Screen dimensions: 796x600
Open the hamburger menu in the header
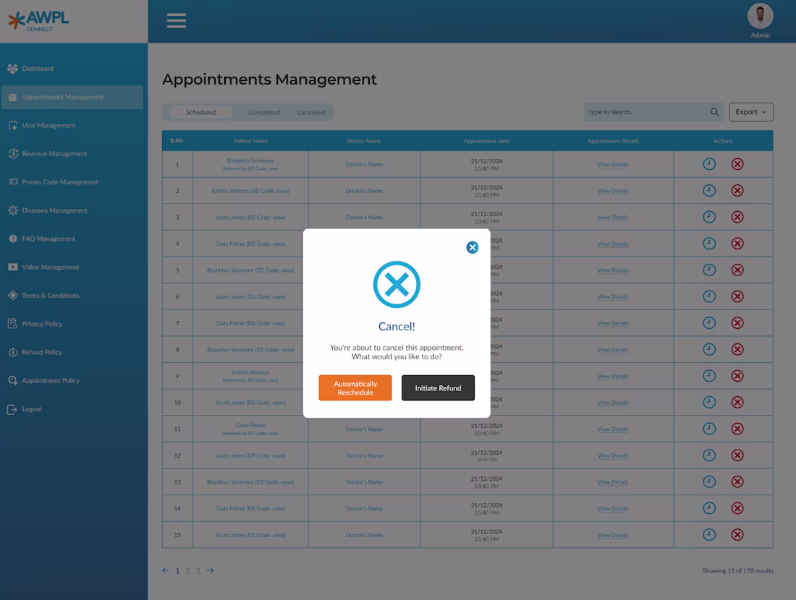point(176,21)
